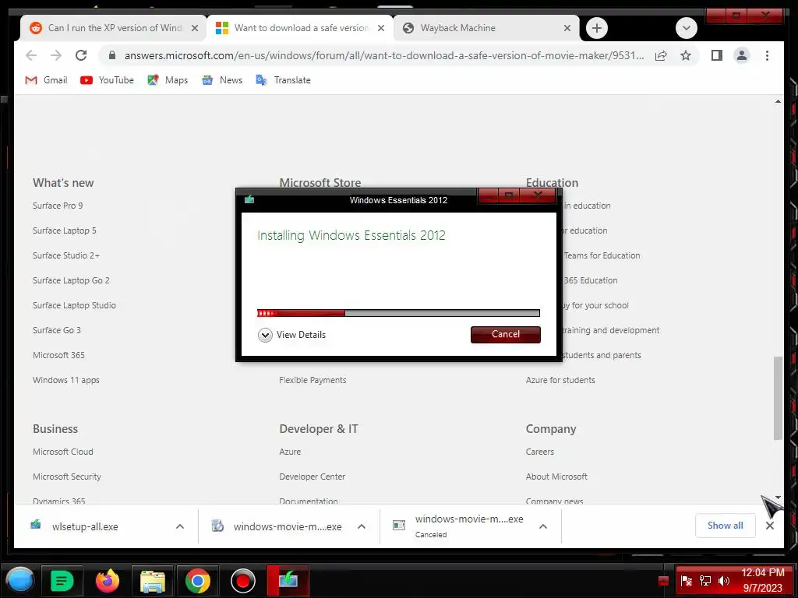Expand windows-movie-m....exe download options
The height and width of the screenshot is (598, 798).
(x=362, y=526)
